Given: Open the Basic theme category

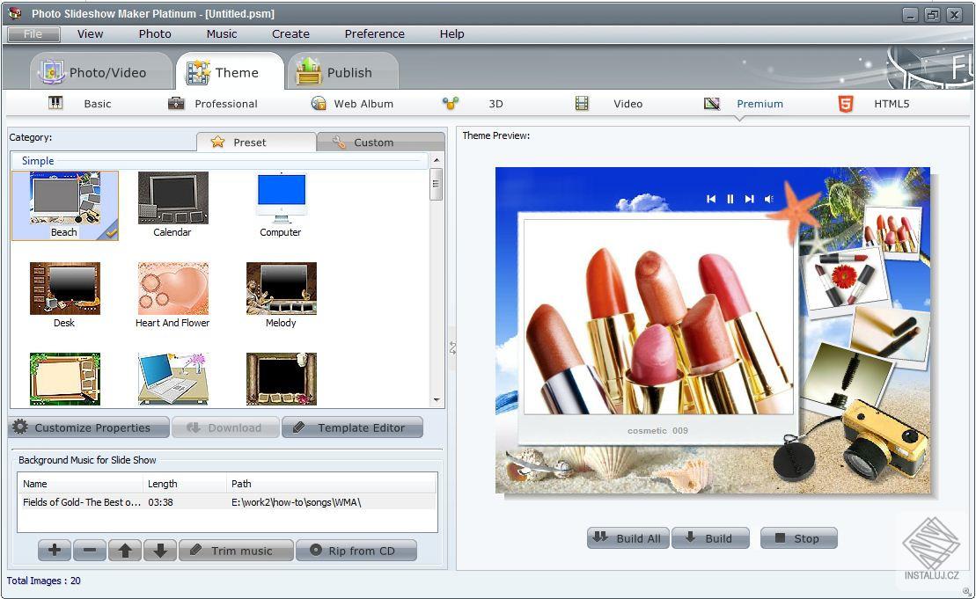Looking at the screenshot, I should coord(97,103).
